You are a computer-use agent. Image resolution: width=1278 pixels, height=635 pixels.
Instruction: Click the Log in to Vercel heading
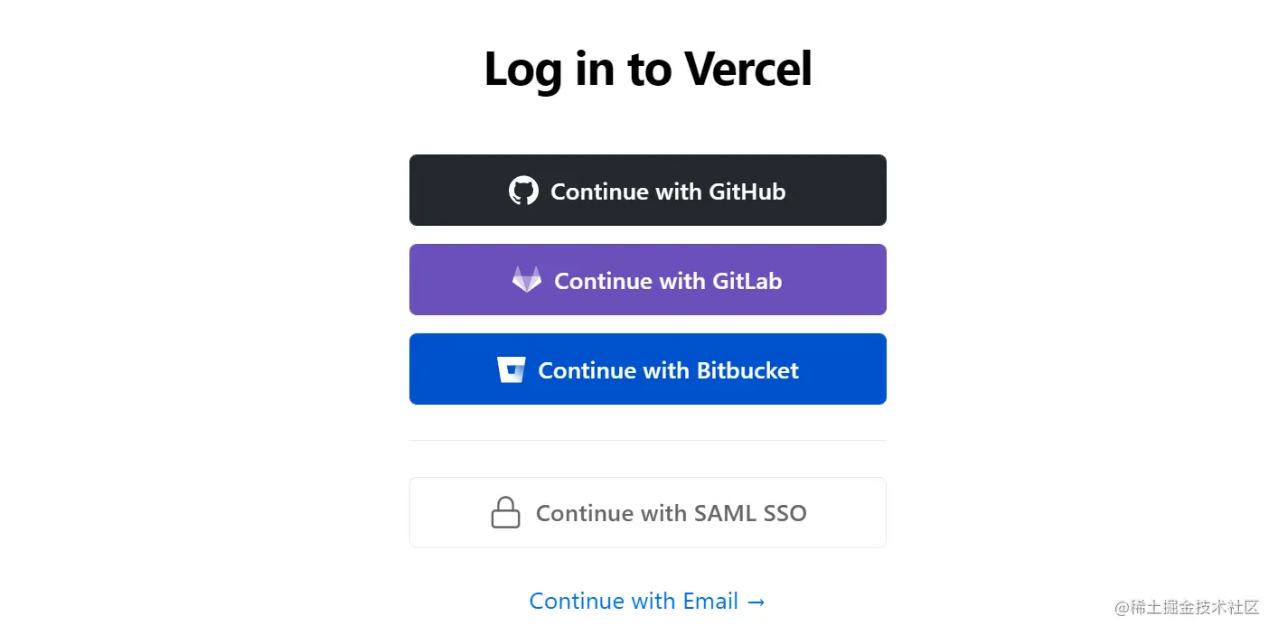(647, 69)
